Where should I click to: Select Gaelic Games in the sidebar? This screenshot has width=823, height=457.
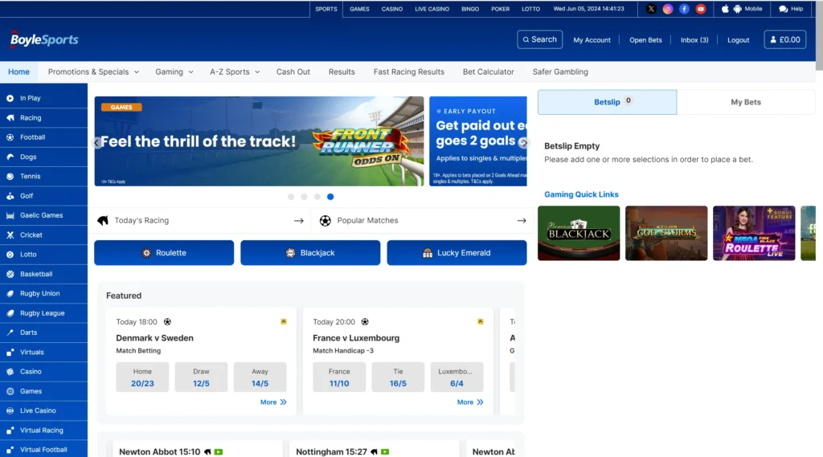tap(43, 215)
